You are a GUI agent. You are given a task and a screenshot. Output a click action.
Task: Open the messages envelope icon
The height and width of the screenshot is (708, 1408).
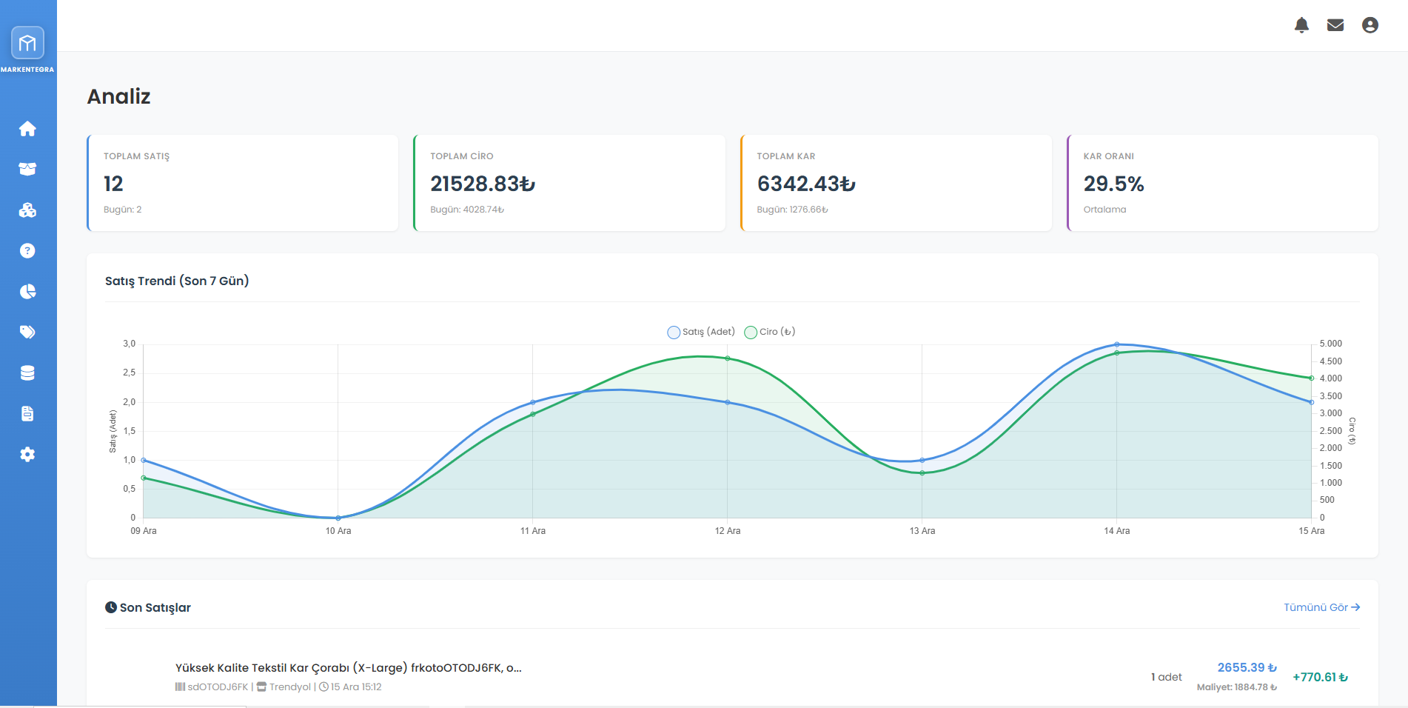pyautogui.click(x=1335, y=25)
